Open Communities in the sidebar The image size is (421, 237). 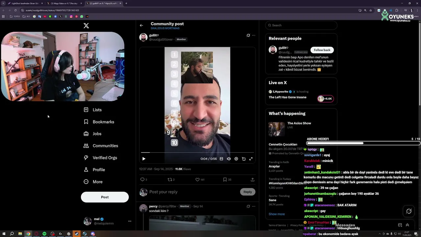[x=101, y=146]
